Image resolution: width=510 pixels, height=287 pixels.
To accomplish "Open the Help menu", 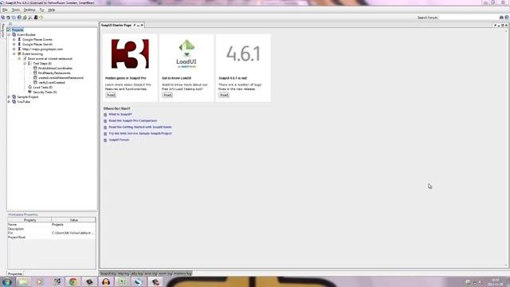I will pos(51,10).
